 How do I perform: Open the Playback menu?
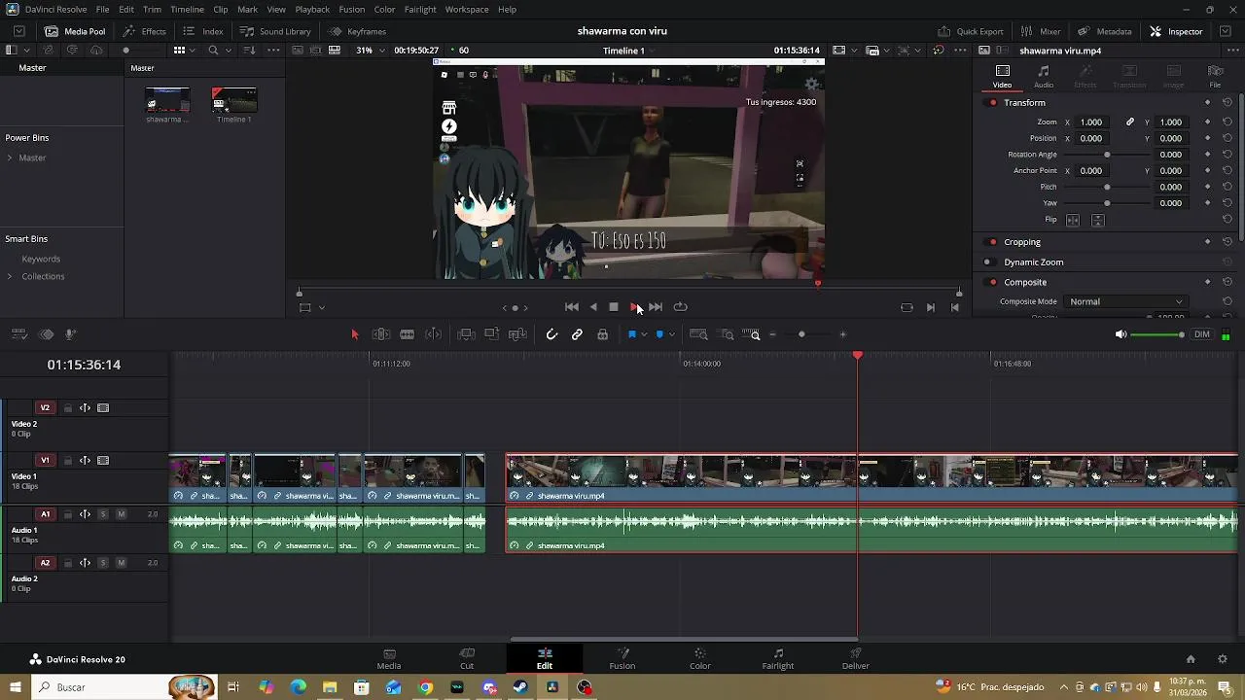click(x=312, y=9)
